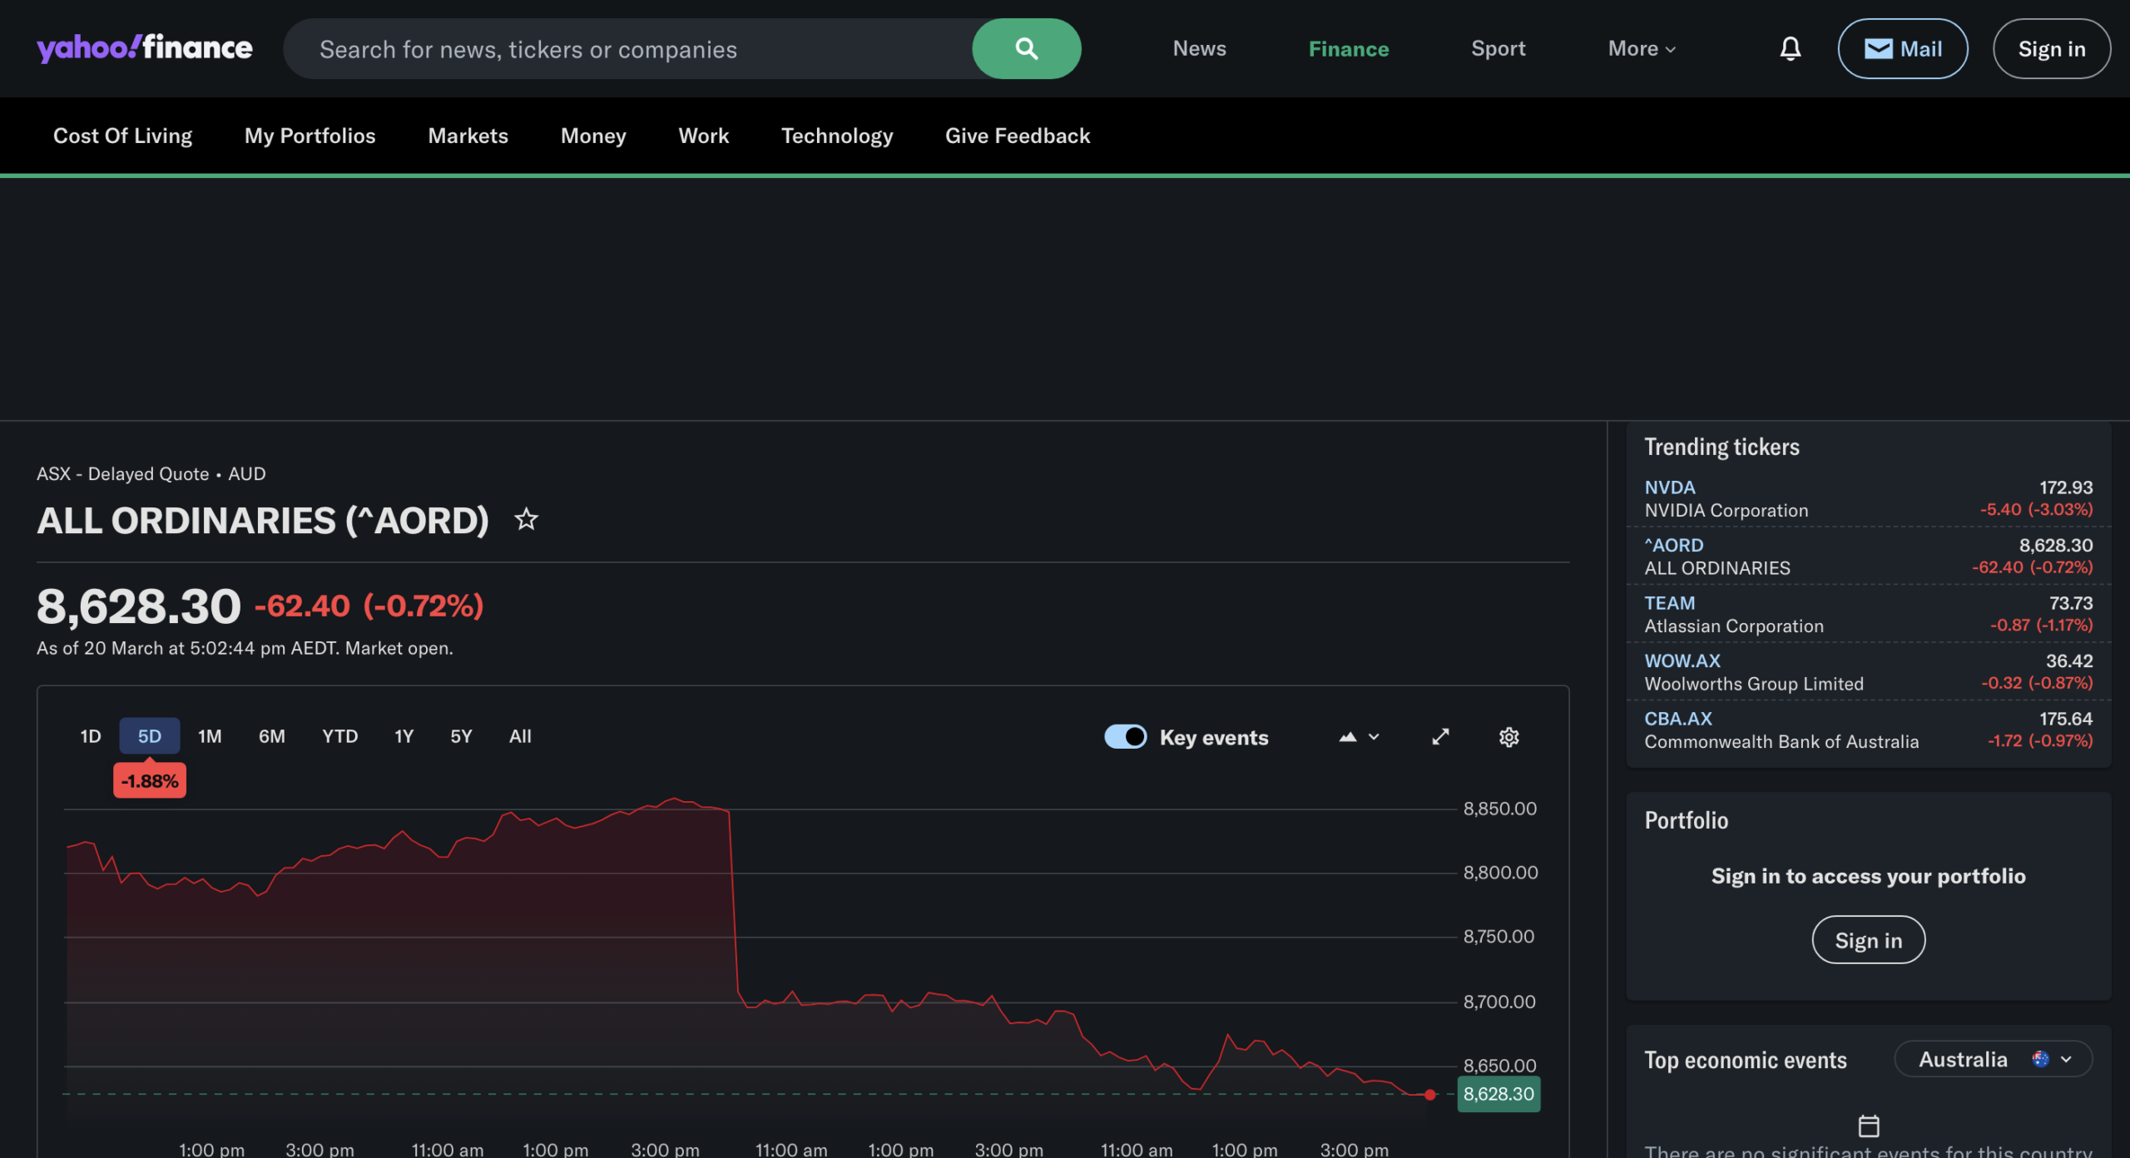Open CBA.AX trending ticker

tap(1678, 719)
